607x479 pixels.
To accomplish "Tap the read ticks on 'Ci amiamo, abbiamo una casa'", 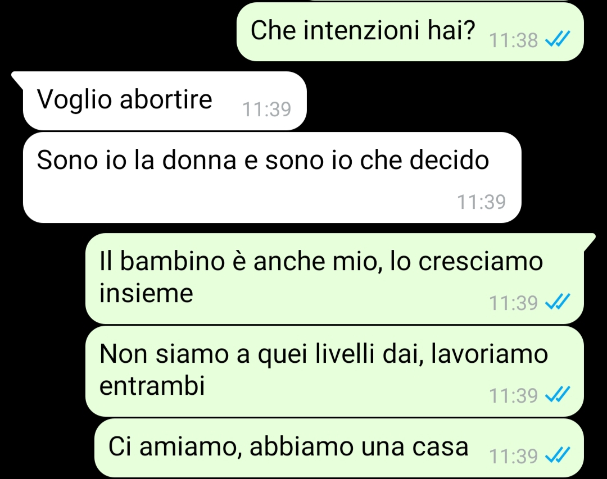I will 558,455.
